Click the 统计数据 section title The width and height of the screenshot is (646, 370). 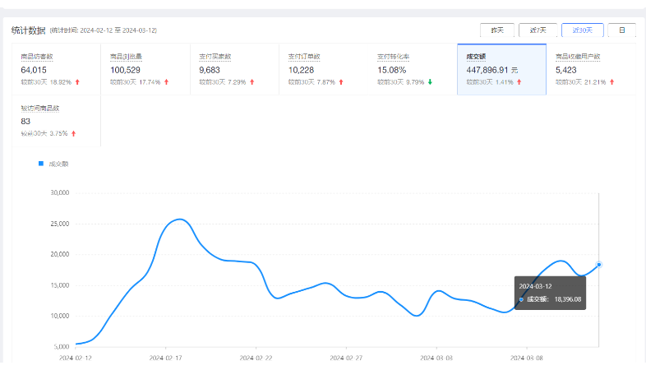coord(29,30)
